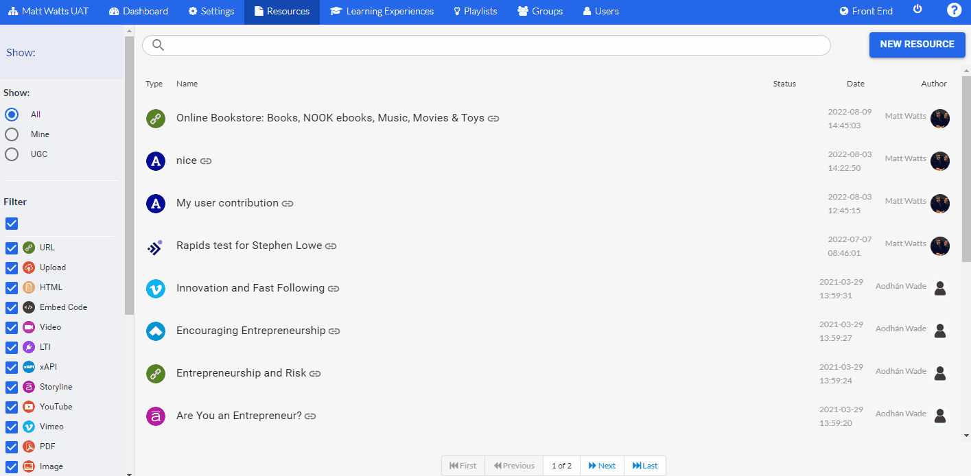Click the link icon after Are You an Entrepreneur?
971x476 pixels.
point(310,416)
